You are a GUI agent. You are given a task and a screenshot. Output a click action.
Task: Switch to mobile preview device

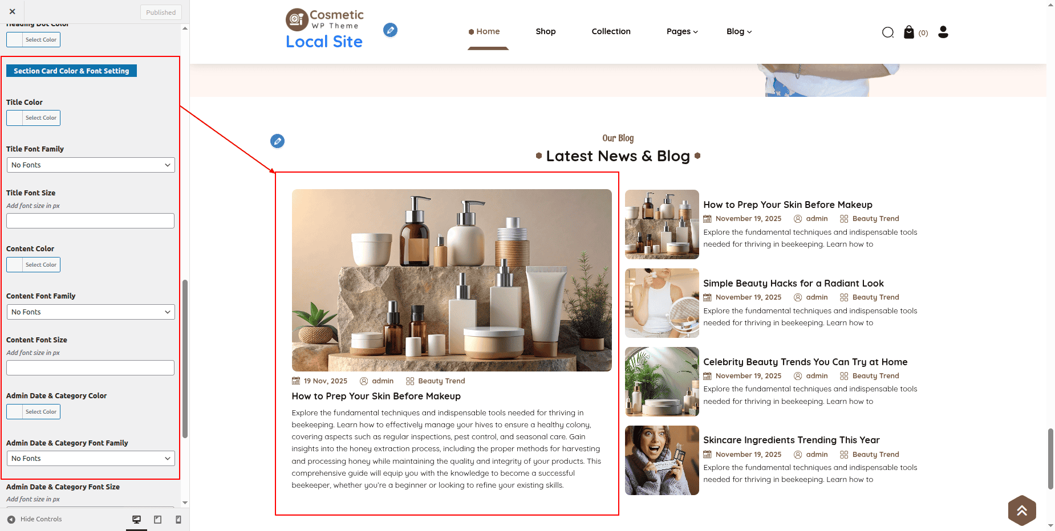(178, 520)
